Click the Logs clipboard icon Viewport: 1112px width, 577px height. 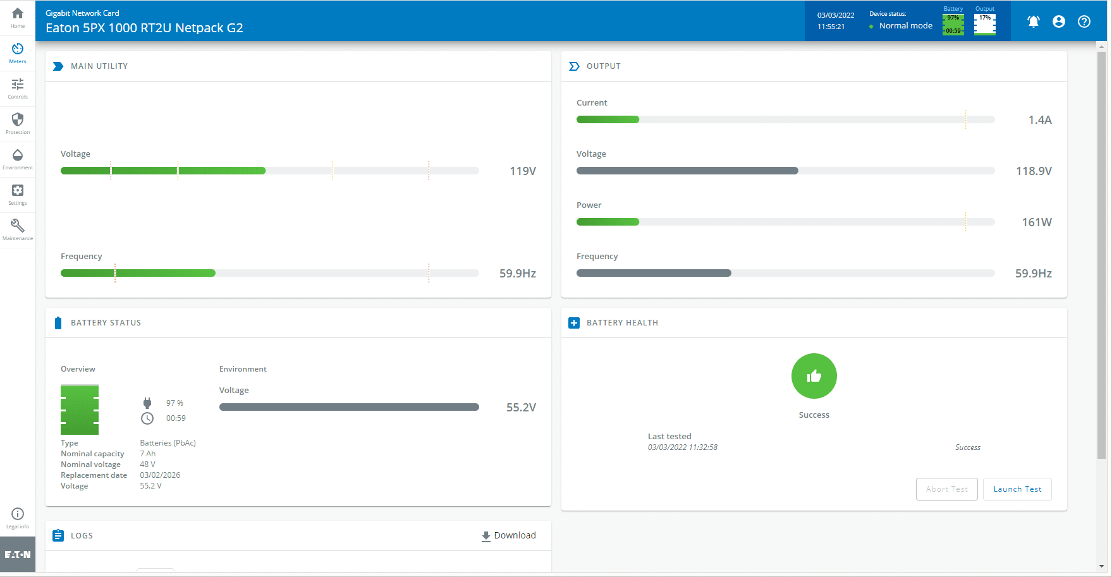58,536
